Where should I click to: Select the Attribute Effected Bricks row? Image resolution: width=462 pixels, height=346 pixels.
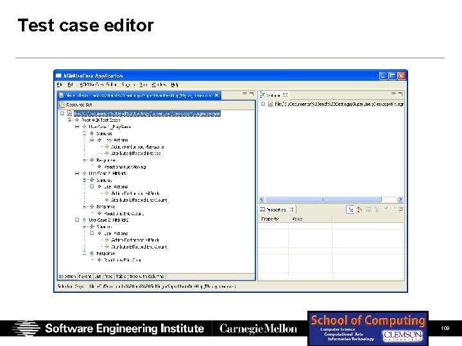pyautogui.click(x=136, y=153)
